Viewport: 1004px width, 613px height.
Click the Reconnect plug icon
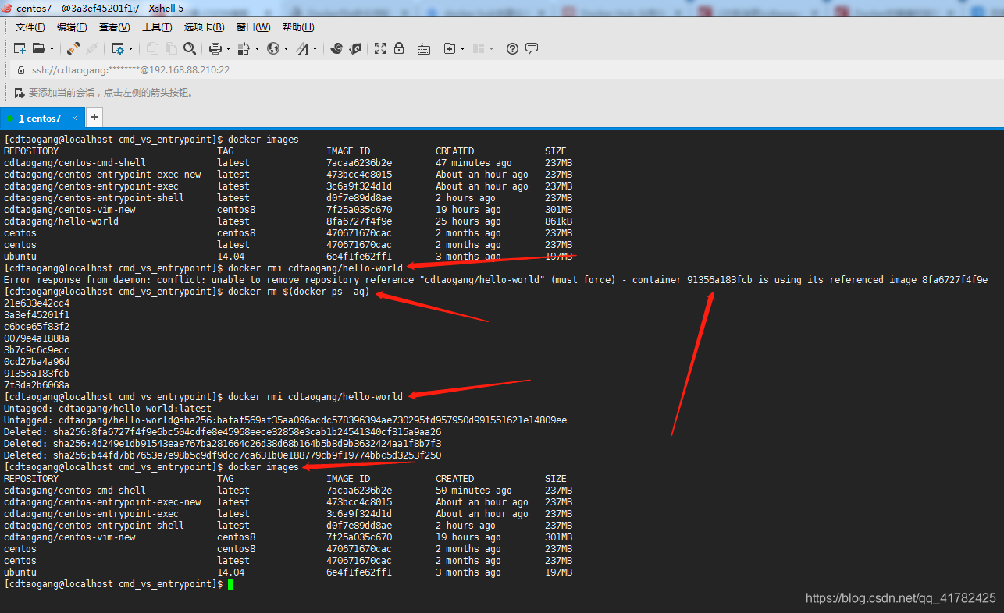tap(73, 48)
